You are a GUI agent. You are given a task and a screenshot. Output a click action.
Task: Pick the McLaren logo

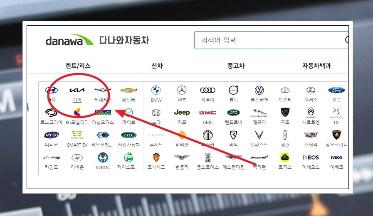[259, 157]
